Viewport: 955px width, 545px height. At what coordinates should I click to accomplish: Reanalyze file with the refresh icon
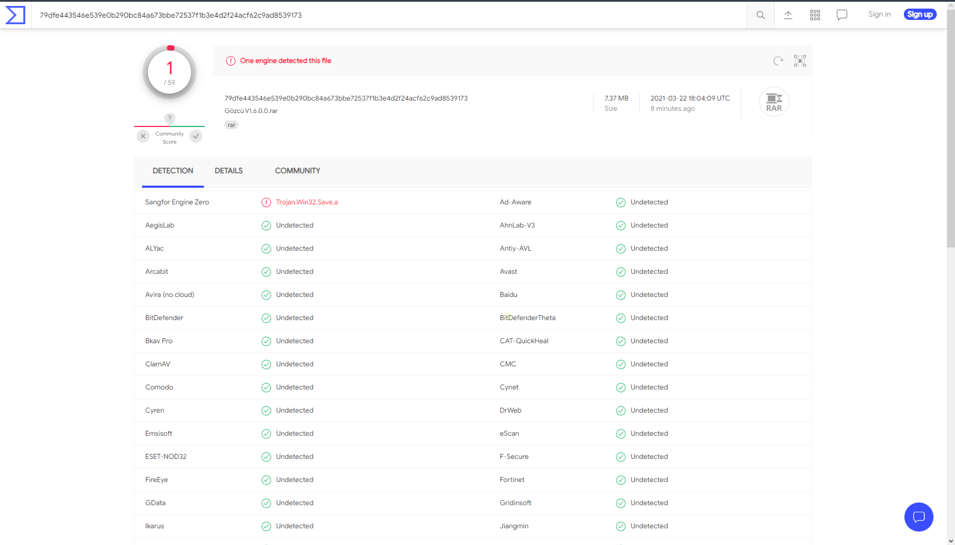(778, 61)
